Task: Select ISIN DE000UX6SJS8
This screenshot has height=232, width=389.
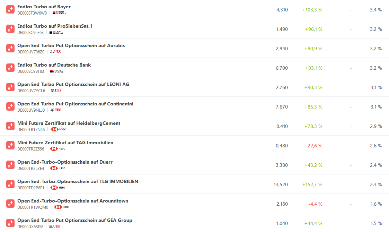Action: 30,226
